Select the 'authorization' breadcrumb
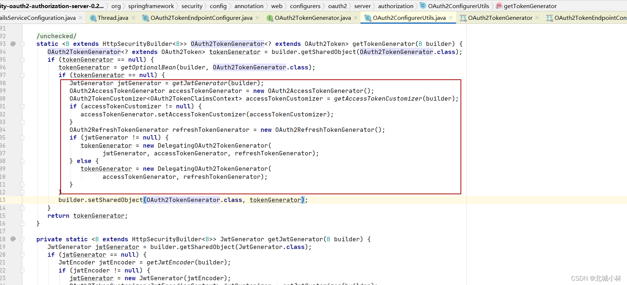 396,6
